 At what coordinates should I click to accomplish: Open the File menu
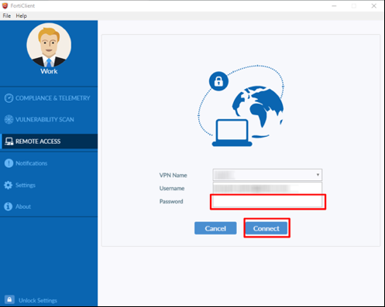[x=7, y=15]
